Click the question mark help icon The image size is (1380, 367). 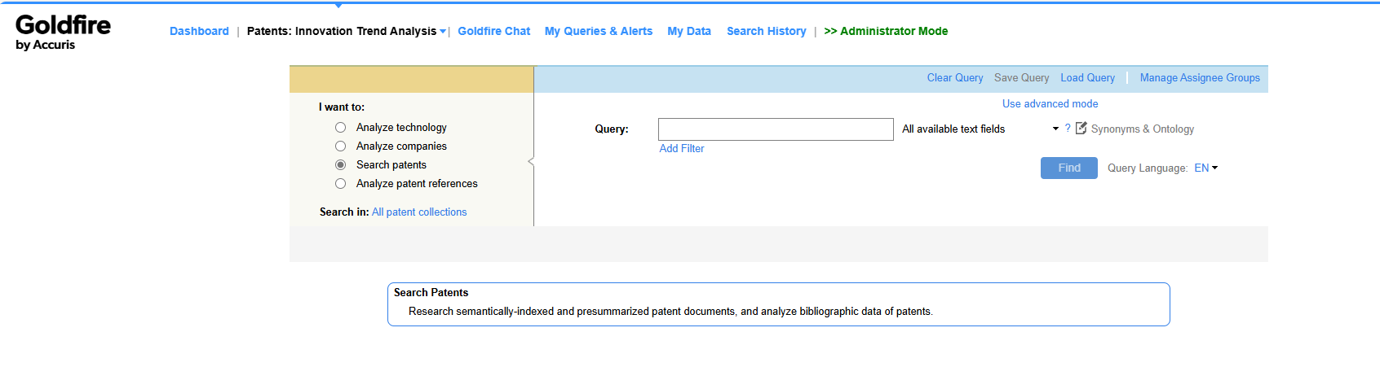[1068, 128]
